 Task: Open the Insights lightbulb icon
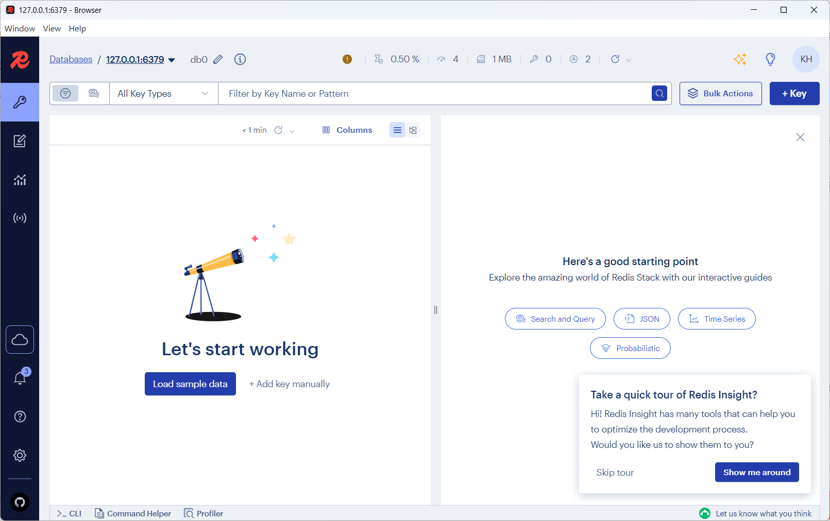click(x=770, y=59)
